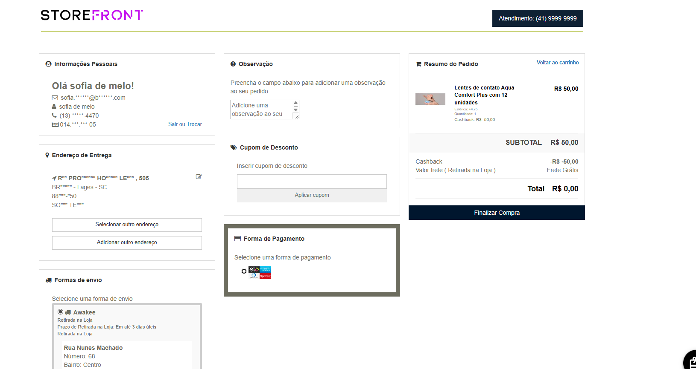This screenshot has width=696, height=369.
Task: Click the product price R$ 50,00
Action: (566, 89)
